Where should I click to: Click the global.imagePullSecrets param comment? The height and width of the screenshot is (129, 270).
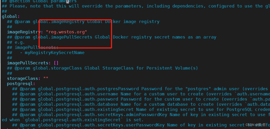(112, 37)
